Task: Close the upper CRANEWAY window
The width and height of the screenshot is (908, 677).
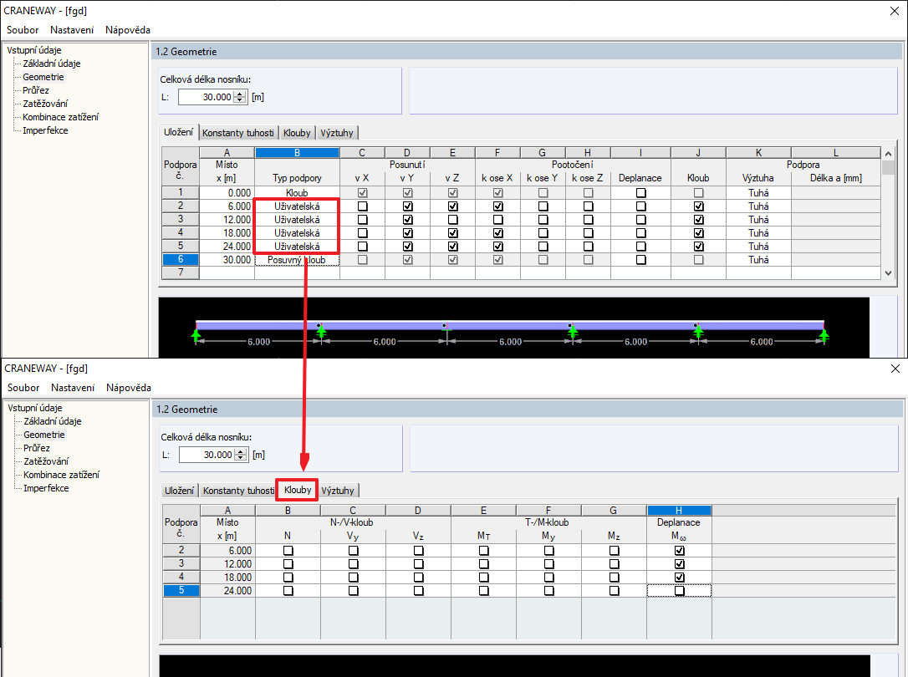Action: coord(894,11)
